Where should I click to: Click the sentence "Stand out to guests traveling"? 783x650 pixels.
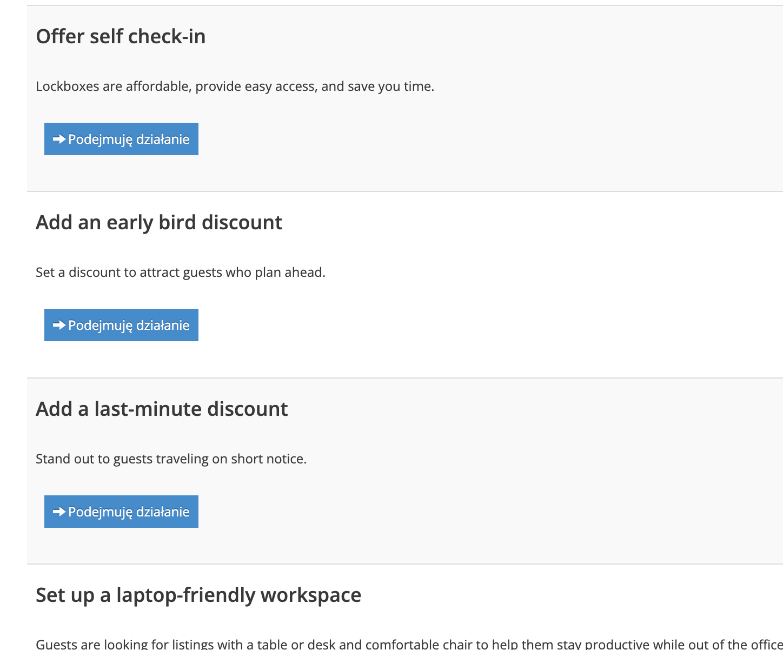[171, 459]
